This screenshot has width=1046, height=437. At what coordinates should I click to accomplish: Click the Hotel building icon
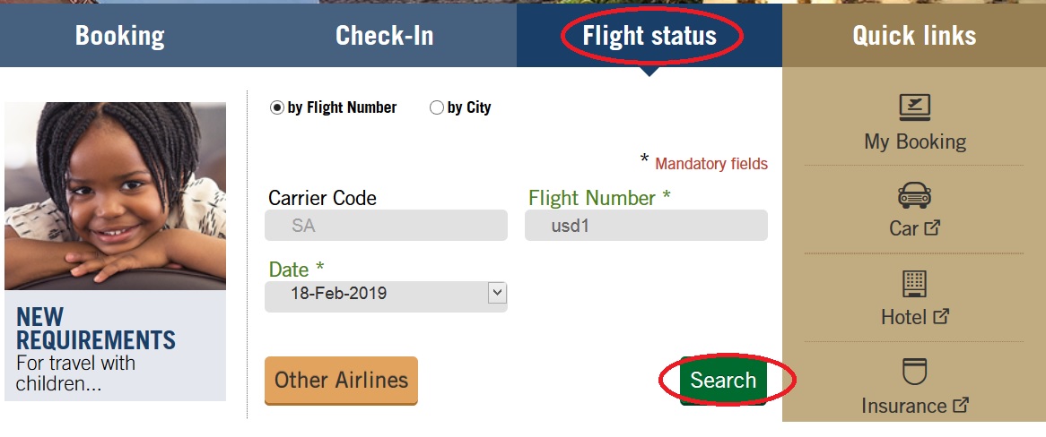pos(915,284)
